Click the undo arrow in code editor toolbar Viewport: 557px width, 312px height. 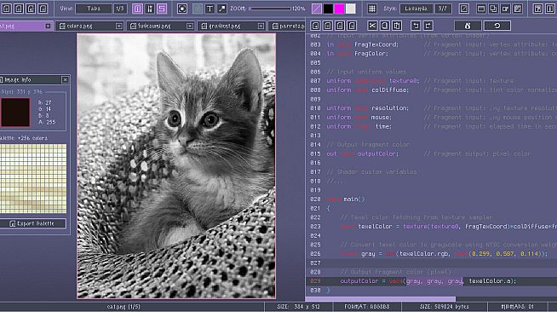416,26
